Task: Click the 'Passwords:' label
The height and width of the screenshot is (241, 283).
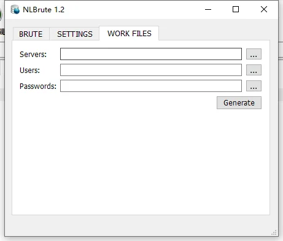Action: click(38, 86)
